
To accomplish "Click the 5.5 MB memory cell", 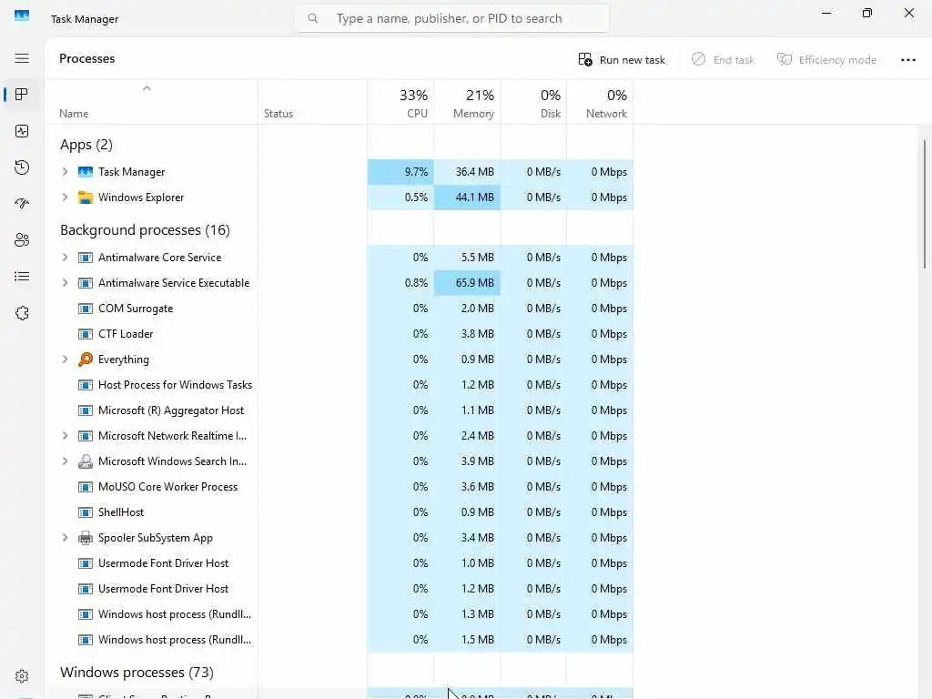I will pos(467,258).
